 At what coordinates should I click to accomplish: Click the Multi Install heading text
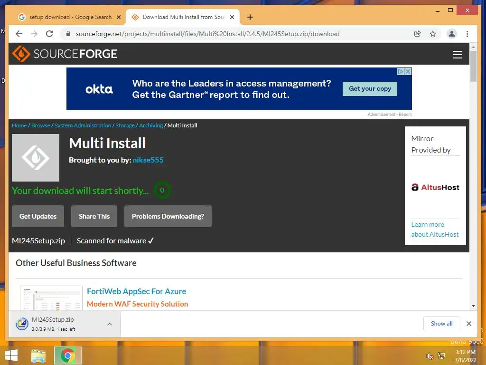(x=107, y=143)
